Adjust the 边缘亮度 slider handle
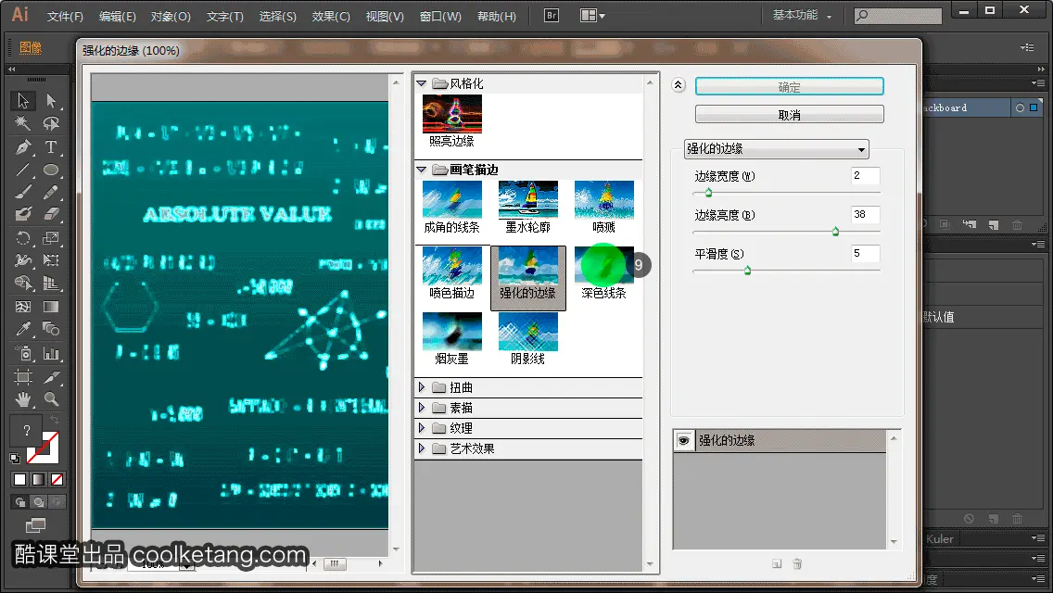The image size is (1053, 593). click(835, 232)
